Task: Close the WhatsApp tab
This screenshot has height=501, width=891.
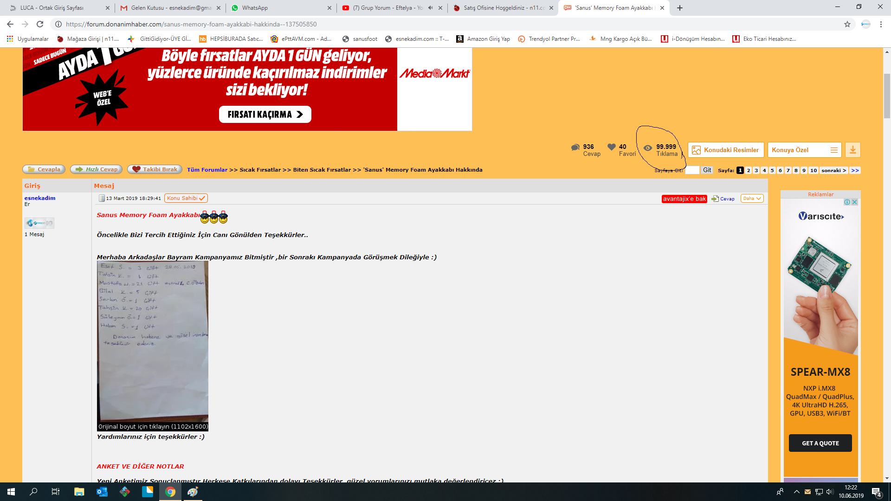Action: pyautogui.click(x=329, y=8)
